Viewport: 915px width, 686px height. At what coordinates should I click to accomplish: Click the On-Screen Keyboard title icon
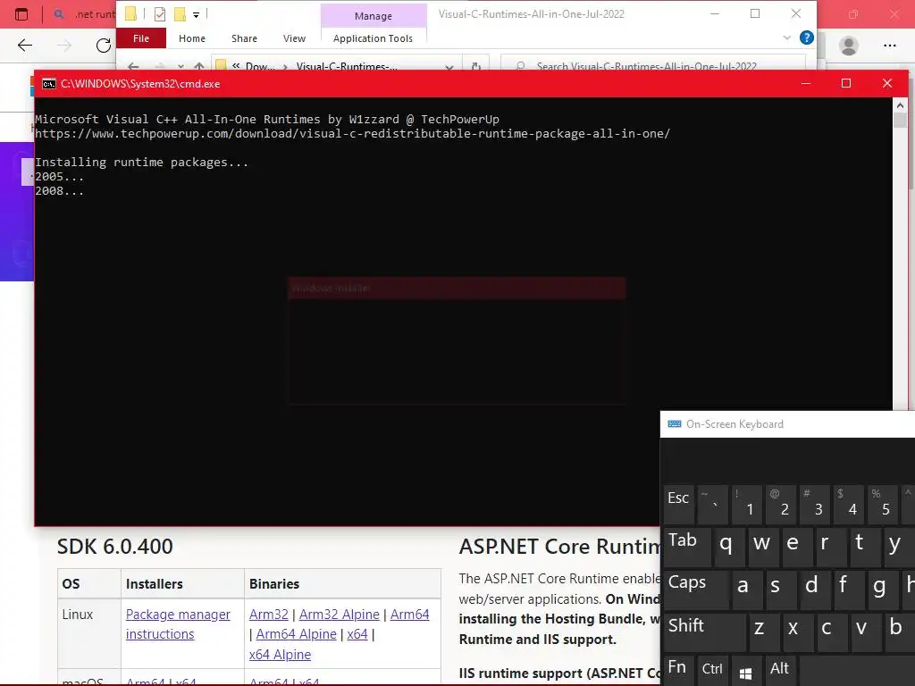pos(675,424)
